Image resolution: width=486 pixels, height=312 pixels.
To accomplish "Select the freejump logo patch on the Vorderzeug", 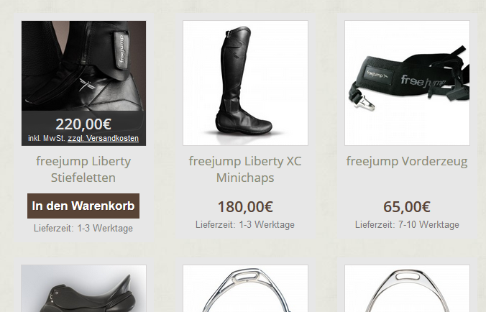I will coord(377,75).
